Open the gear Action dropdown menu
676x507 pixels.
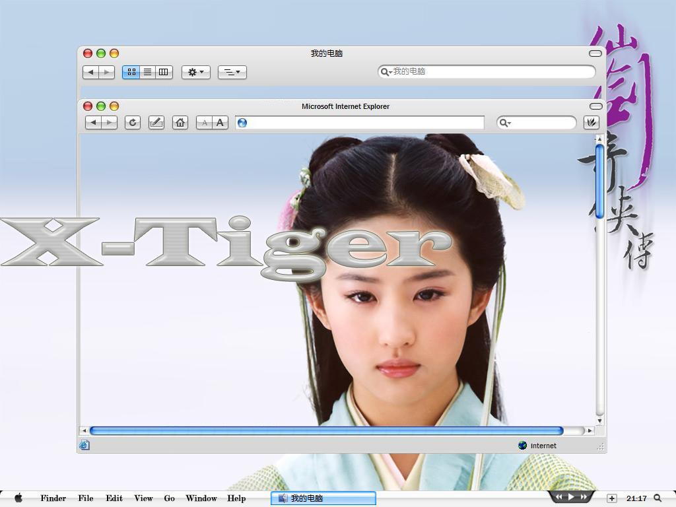pos(195,72)
